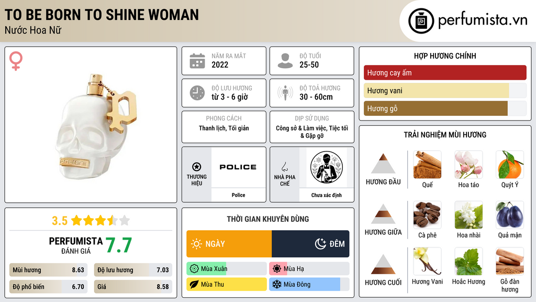Click the title To Be Born To Shine Woman

pyautogui.click(x=102, y=15)
